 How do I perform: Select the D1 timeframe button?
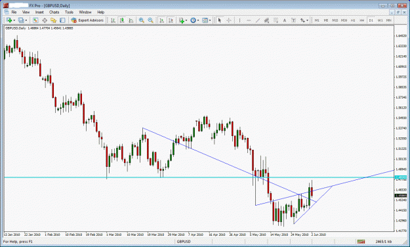coord(371,20)
